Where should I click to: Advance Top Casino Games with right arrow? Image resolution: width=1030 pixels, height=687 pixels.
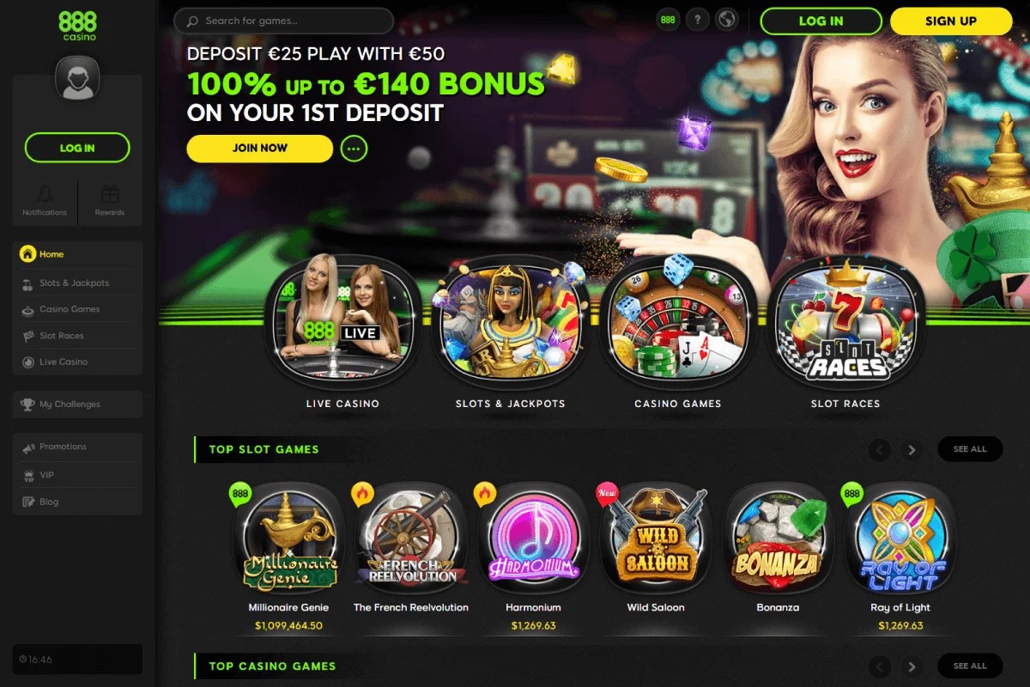click(912, 666)
